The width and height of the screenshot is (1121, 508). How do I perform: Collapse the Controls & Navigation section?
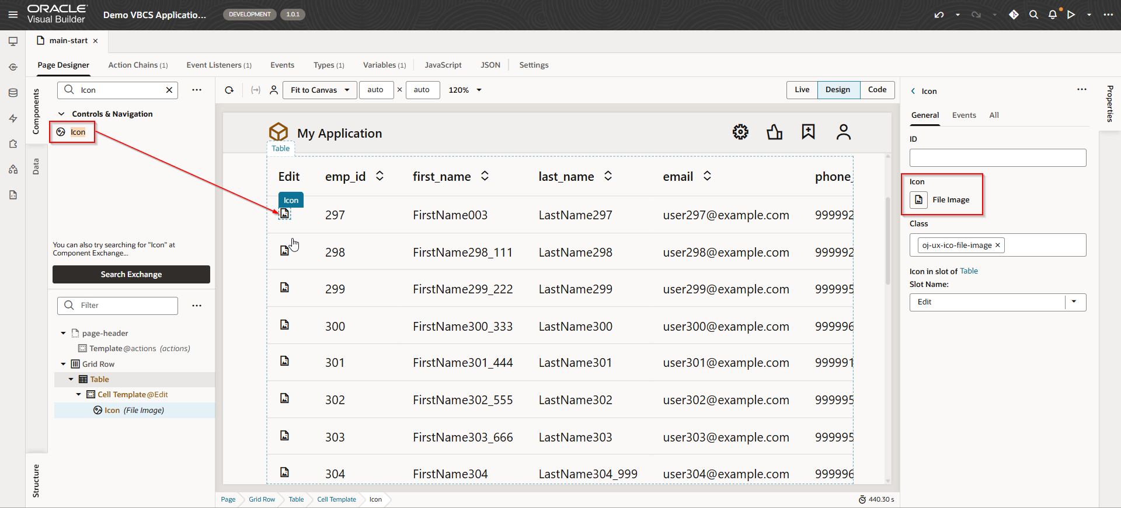pyautogui.click(x=61, y=114)
